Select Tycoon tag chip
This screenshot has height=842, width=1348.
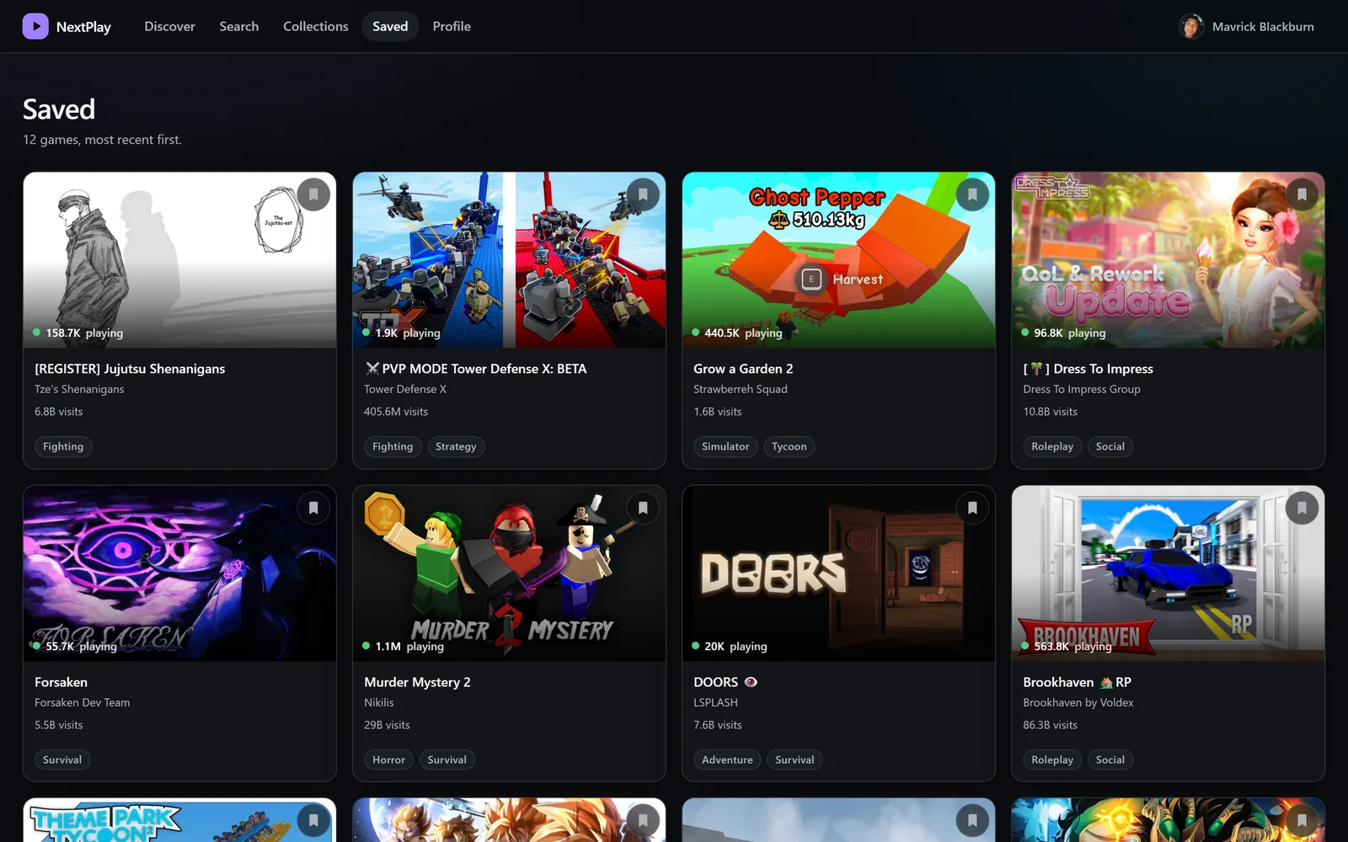(789, 446)
